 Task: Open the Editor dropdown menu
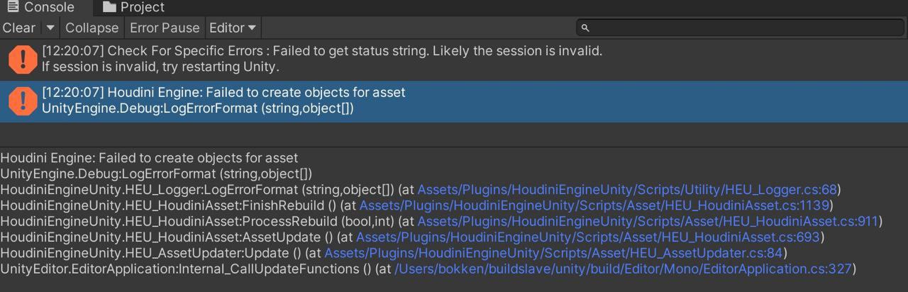pyautogui.click(x=233, y=28)
